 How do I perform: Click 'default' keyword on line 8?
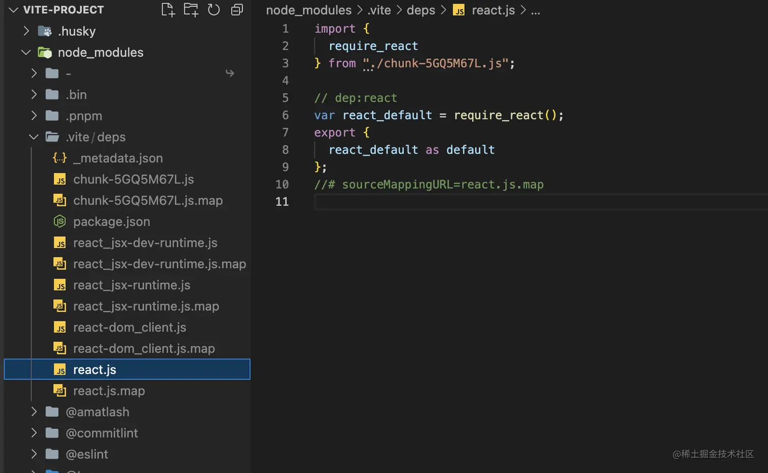pos(470,150)
